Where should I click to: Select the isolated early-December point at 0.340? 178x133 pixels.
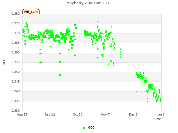pos(137,92)
